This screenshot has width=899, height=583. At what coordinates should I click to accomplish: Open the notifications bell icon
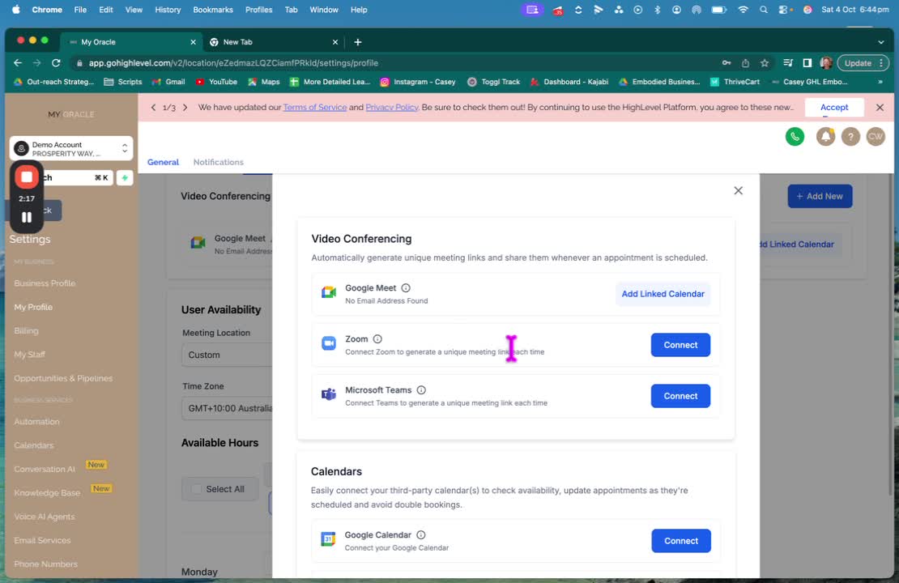[x=825, y=136]
